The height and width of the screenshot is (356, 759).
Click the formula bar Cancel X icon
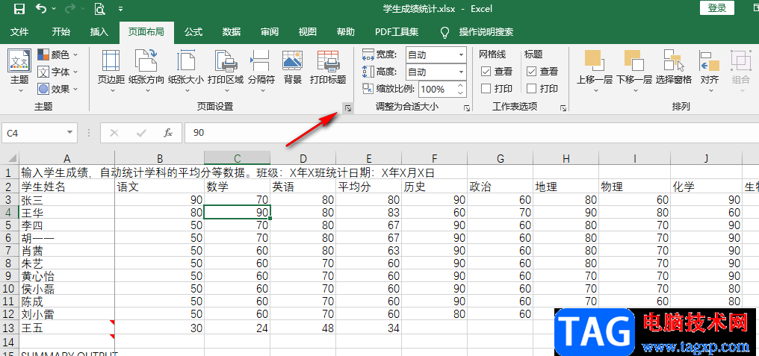(x=114, y=133)
